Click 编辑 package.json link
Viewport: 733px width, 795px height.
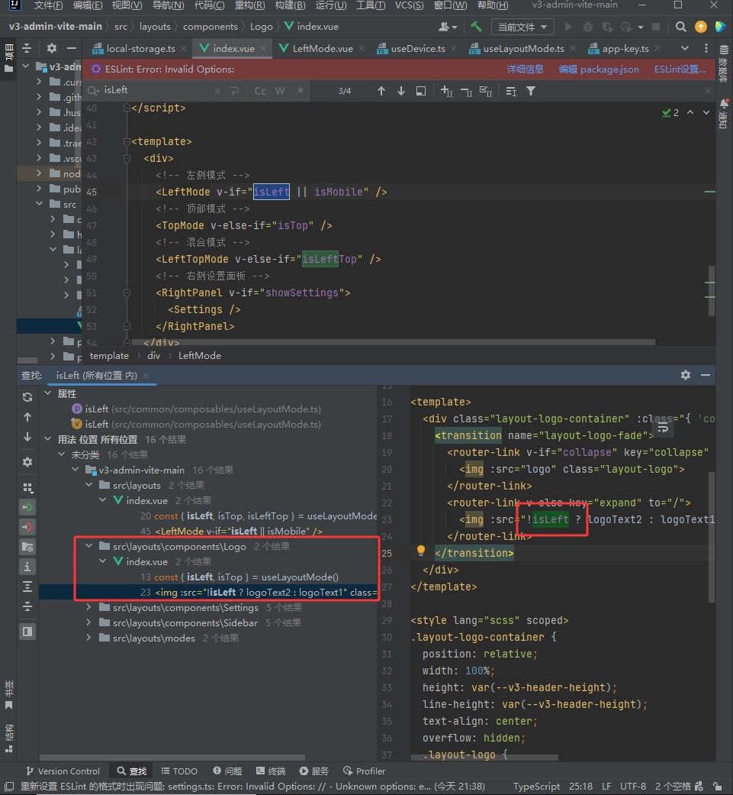pos(598,69)
